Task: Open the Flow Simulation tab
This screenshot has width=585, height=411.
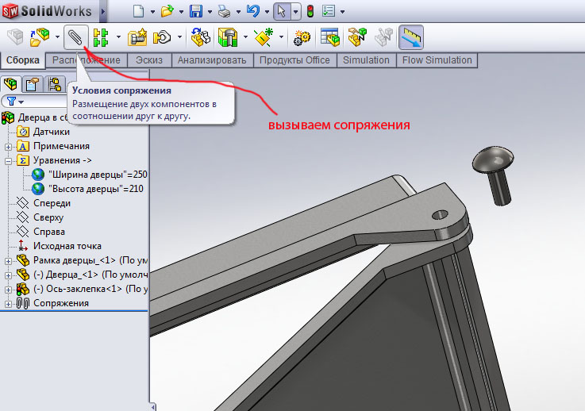Action: click(437, 60)
